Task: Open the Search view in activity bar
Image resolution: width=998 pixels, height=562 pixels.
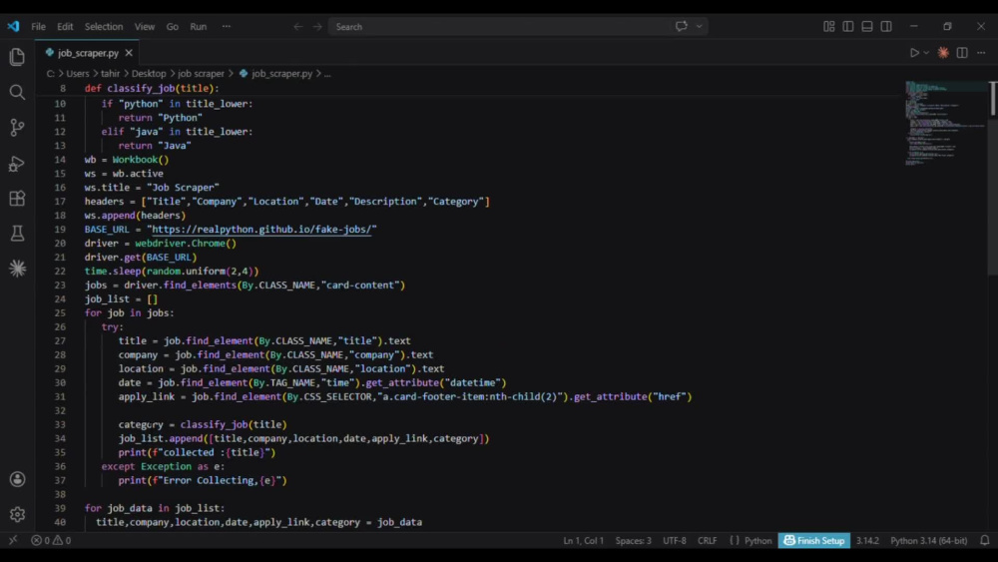Action: pos(17,92)
